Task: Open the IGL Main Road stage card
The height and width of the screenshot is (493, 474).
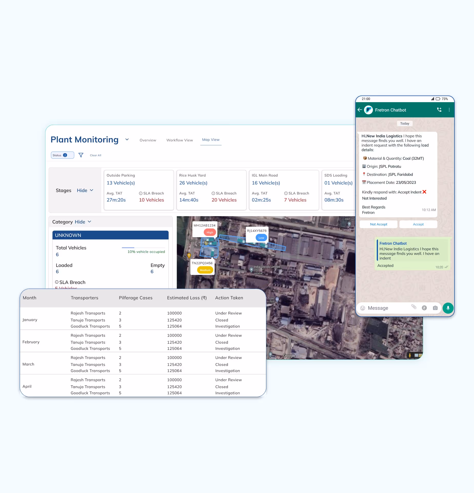Action: click(x=284, y=190)
